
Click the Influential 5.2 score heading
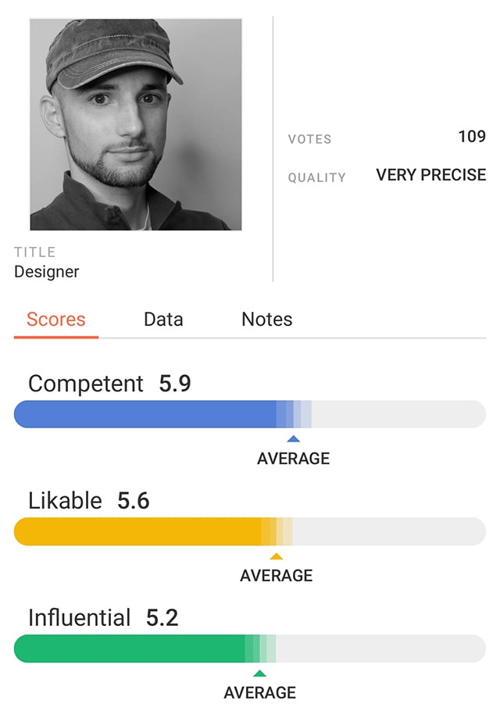point(103,618)
